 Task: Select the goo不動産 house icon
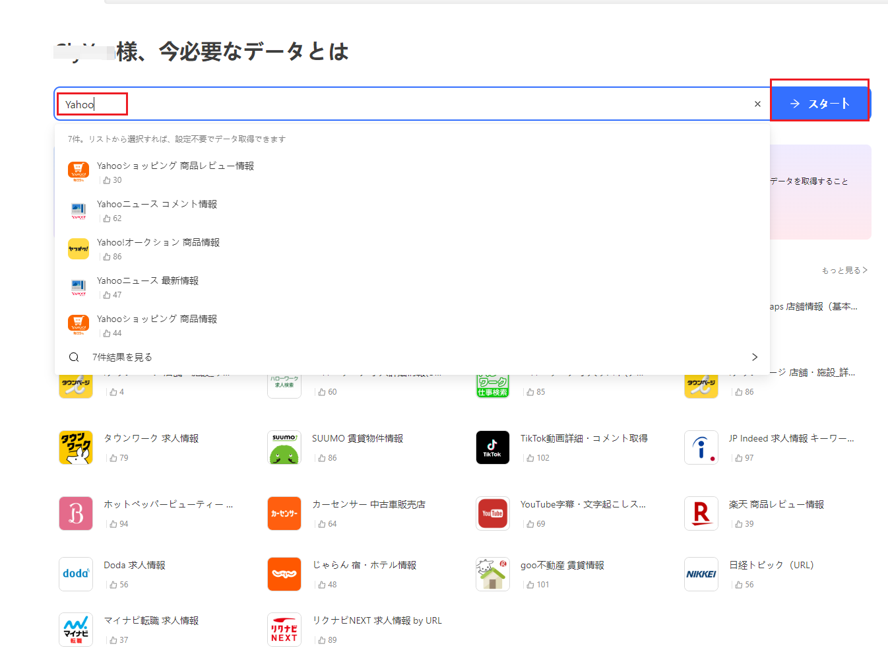(x=493, y=574)
